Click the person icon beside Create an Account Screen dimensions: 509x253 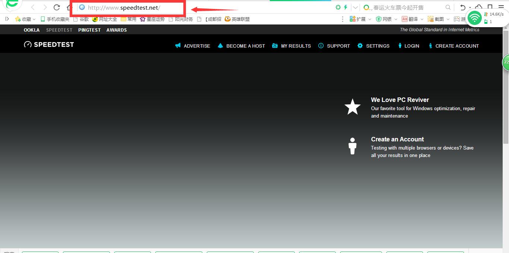tap(352, 146)
